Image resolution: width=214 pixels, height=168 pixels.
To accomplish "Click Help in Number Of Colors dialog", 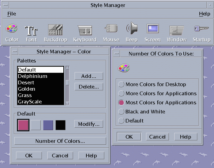I will tap(186, 137).
